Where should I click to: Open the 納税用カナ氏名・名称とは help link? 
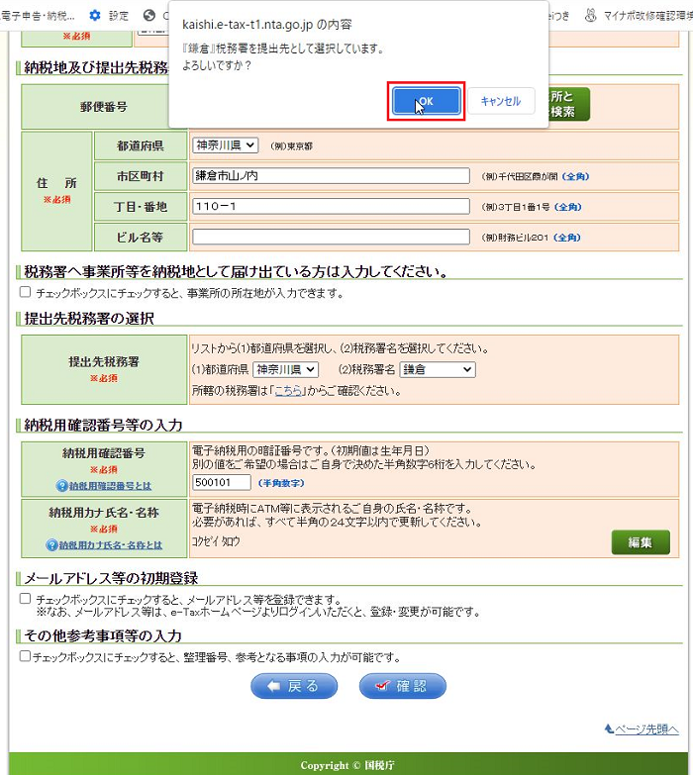pos(111,545)
